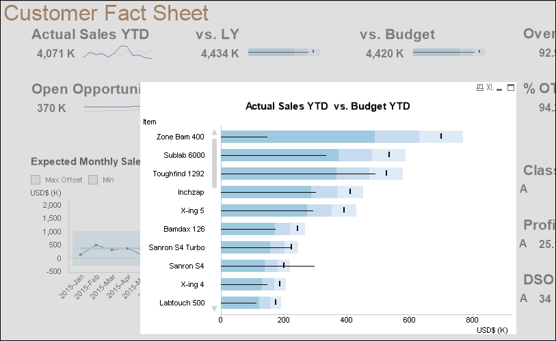Maximize the Actual Sales vs. Budget chart
The image size is (556, 341).
click(x=511, y=87)
